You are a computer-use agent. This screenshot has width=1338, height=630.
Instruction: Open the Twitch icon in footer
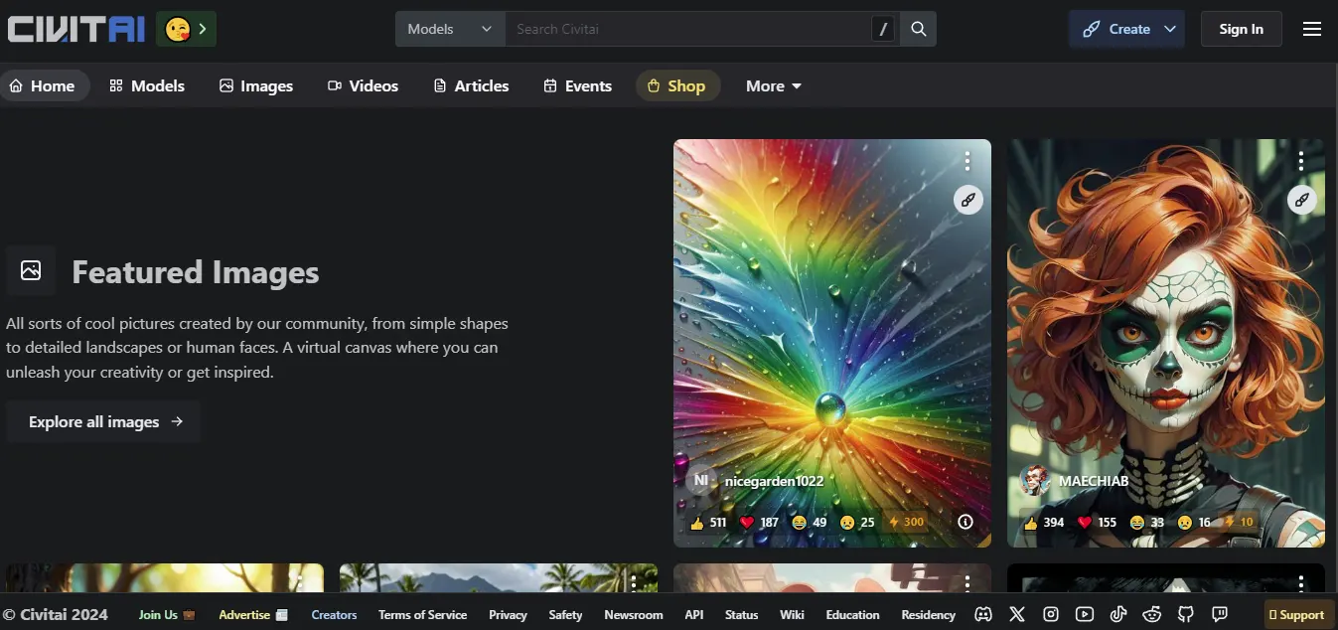click(x=1220, y=614)
